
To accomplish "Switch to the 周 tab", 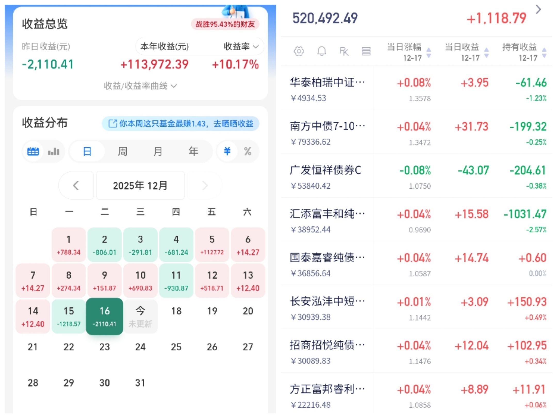I will [122, 151].
